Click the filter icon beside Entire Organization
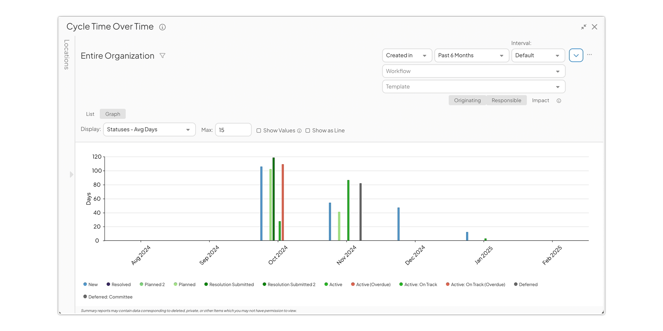Image resolution: width=663 pixels, height=331 pixels. [x=163, y=55]
